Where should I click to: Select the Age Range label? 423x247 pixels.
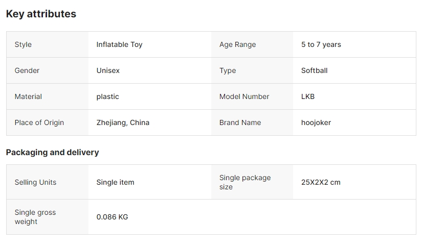click(x=237, y=44)
